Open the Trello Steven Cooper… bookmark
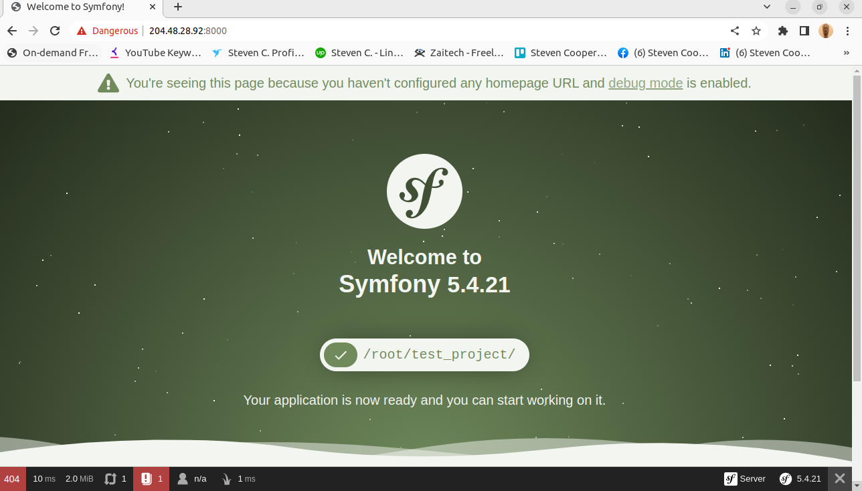This screenshot has height=491, width=862. [561, 53]
